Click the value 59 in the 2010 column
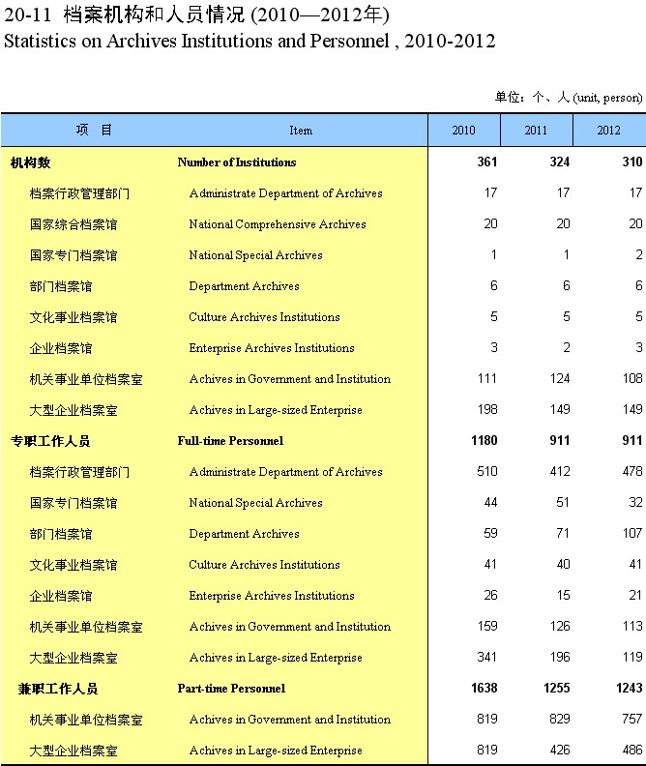646x766 pixels. (x=490, y=534)
